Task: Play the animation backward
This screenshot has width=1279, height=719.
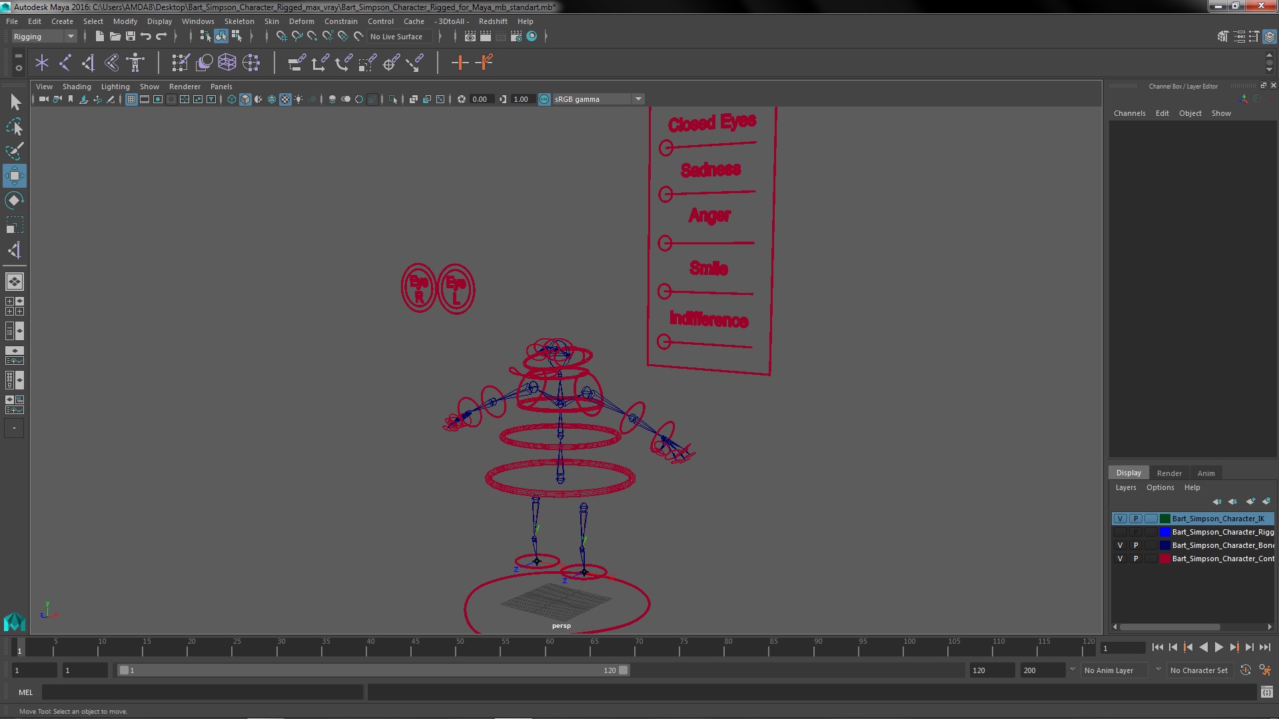Action: pyautogui.click(x=1204, y=647)
